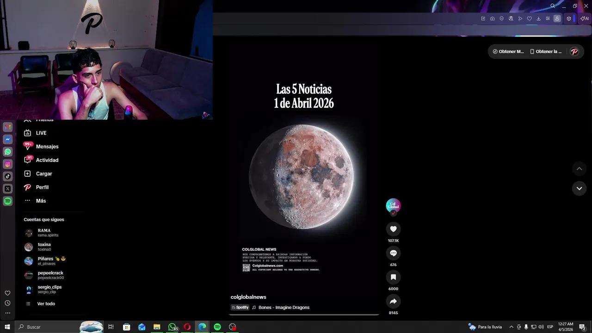Open the comments bubble showing 676
The height and width of the screenshot is (333, 592).
(393, 253)
